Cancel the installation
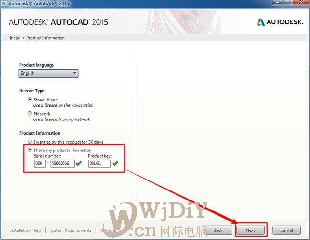 (287, 230)
